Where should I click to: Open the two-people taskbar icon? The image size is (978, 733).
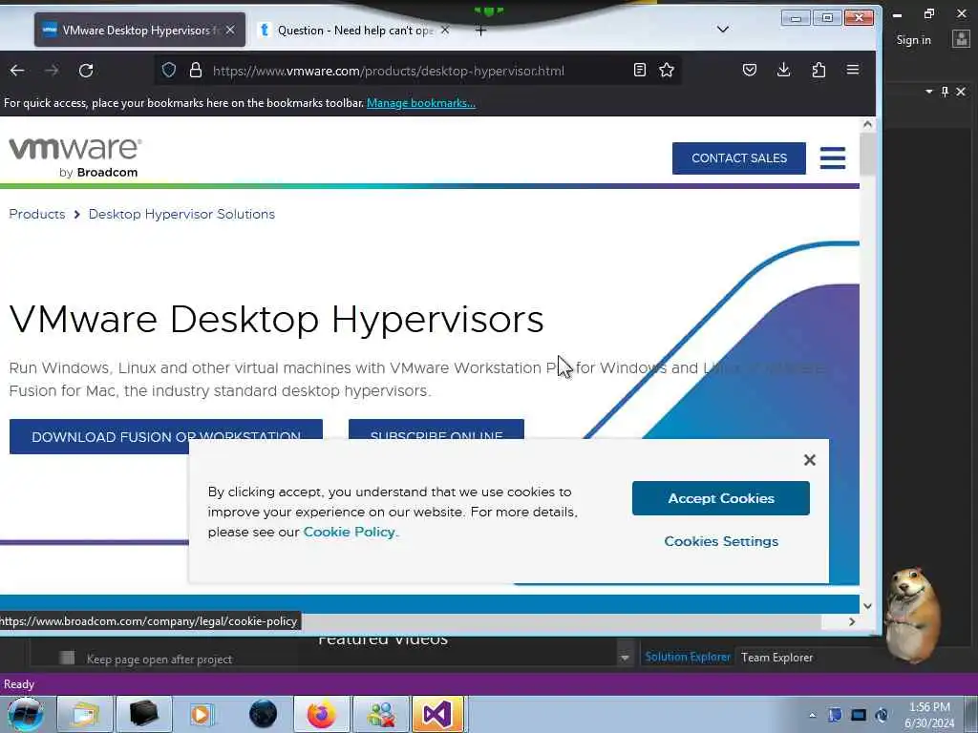(x=381, y=714)
